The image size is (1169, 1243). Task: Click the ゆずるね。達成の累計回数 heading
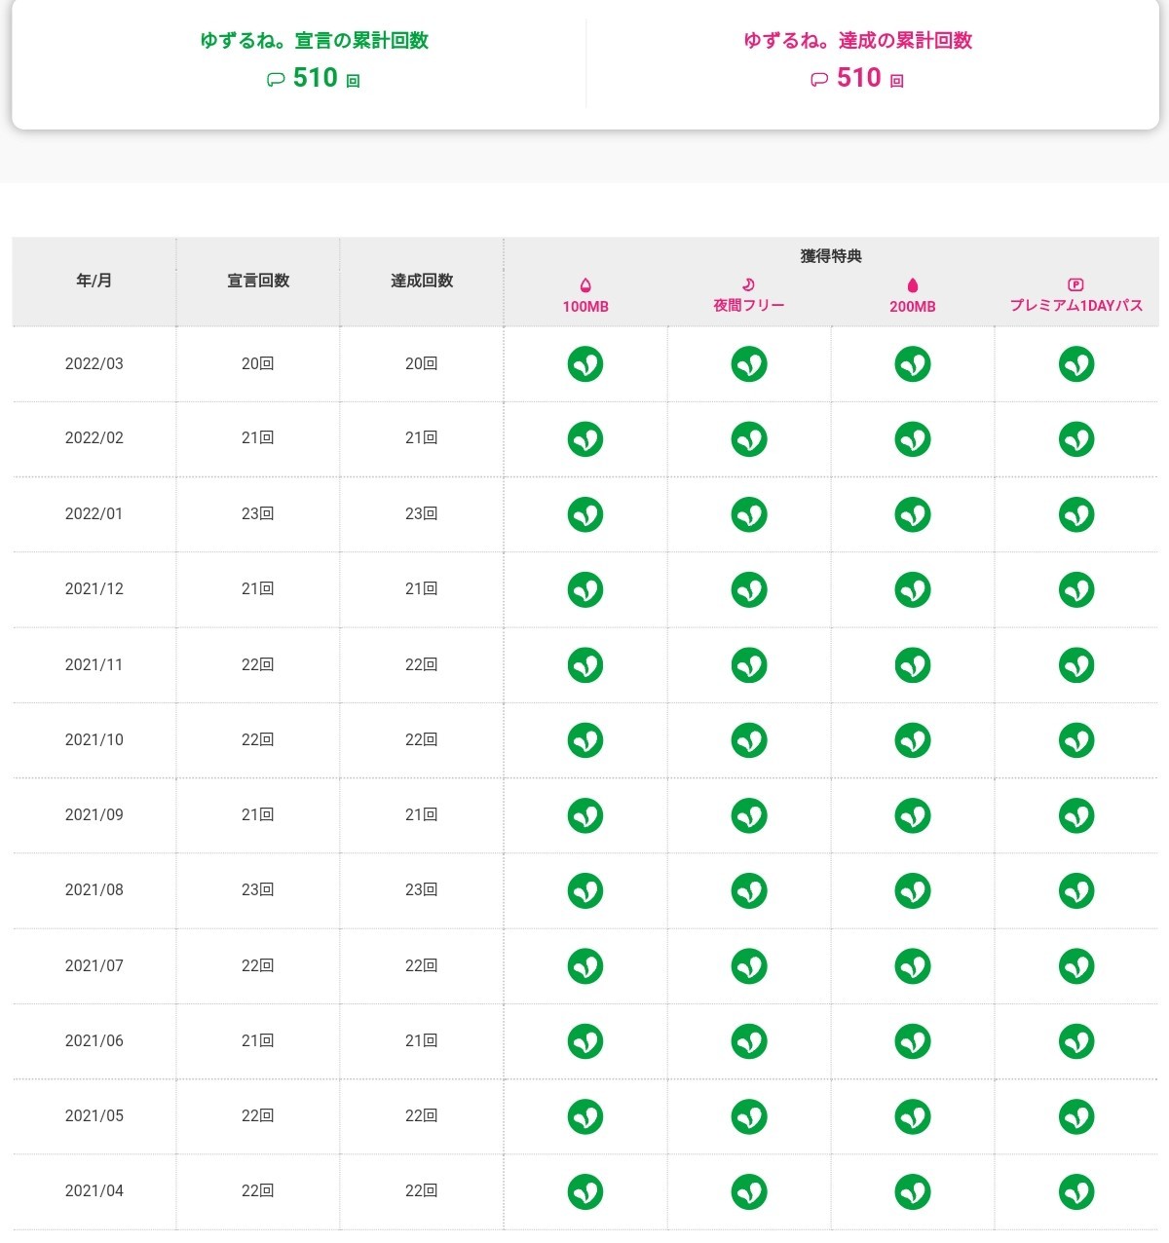point(857,41)
